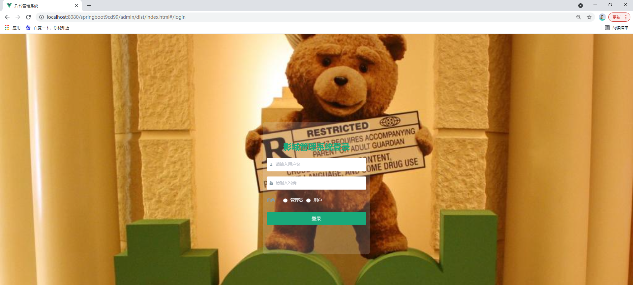Open a new browser tab

click(x=89, y=6)
